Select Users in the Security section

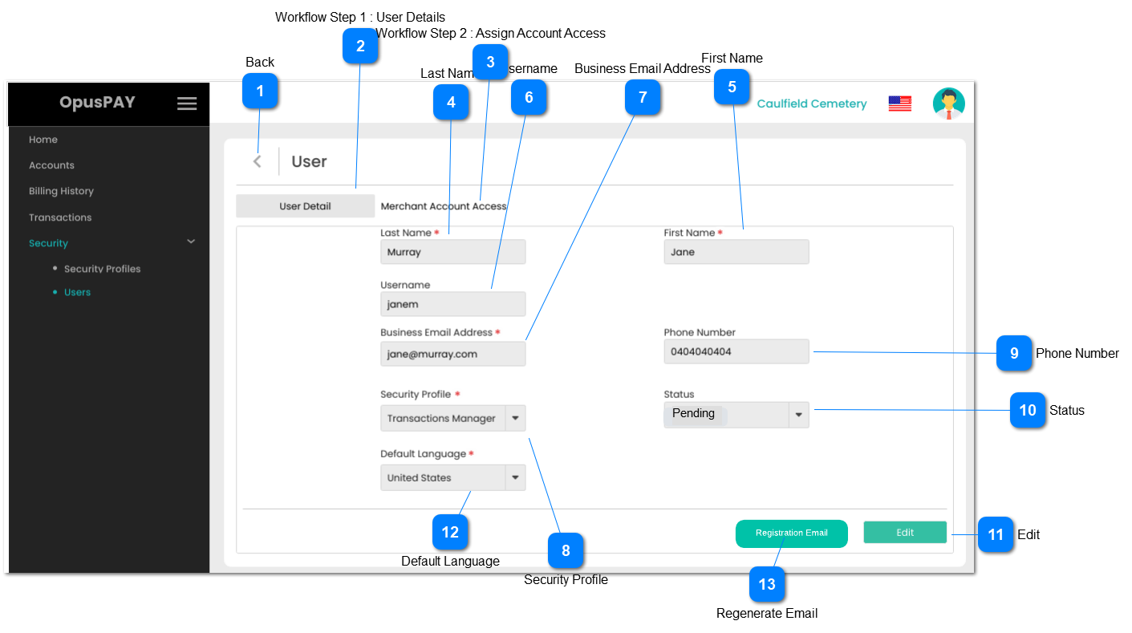(76, 292)
